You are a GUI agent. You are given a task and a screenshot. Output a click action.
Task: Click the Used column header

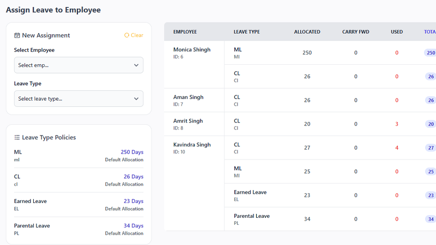pos(397,32)
